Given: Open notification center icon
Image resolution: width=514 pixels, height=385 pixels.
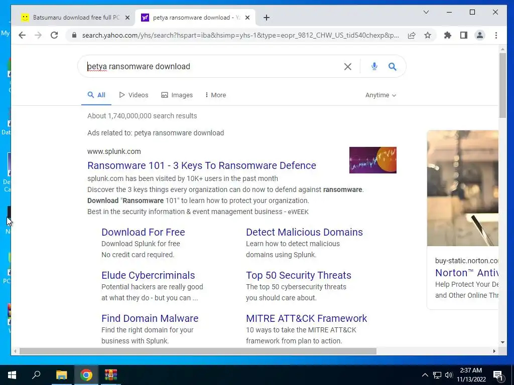Looking at the screenshot, I should coord(498,375).
